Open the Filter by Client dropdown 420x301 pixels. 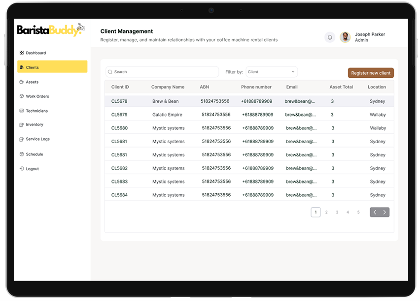tap(272, 72)
